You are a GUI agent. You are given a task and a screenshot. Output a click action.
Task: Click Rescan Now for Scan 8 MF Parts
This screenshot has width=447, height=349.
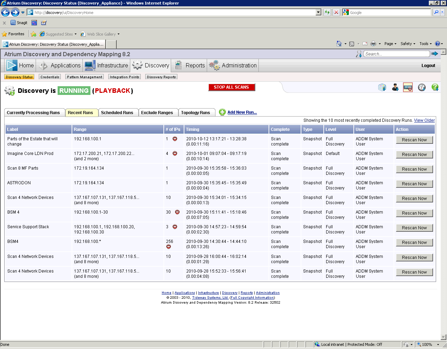(415, 169)
